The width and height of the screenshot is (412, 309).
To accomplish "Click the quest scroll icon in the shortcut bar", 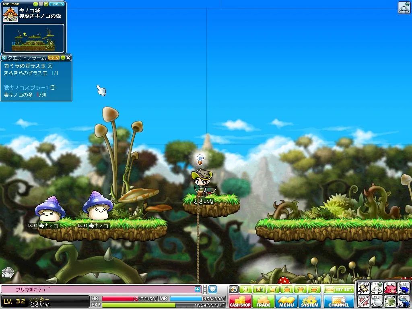I will tap(273, 289).
